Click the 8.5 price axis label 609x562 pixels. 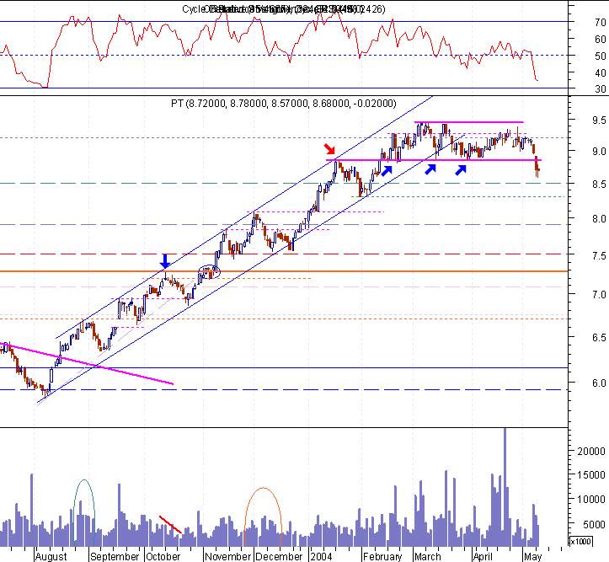[x=599, y=184]
